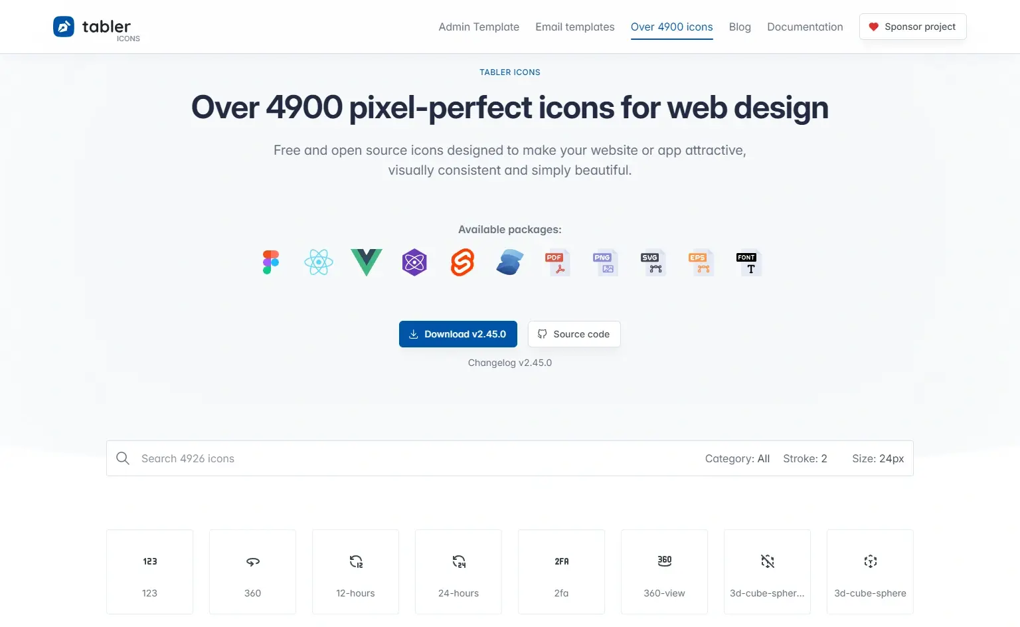The height and width of the screenshot is (627, 1020).
Task: Click the 2fa icon card
Action: pyautogui.click(x=561, y=572)
